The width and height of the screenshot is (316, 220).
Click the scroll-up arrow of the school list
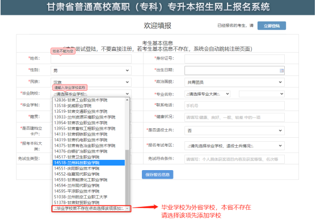127,100
